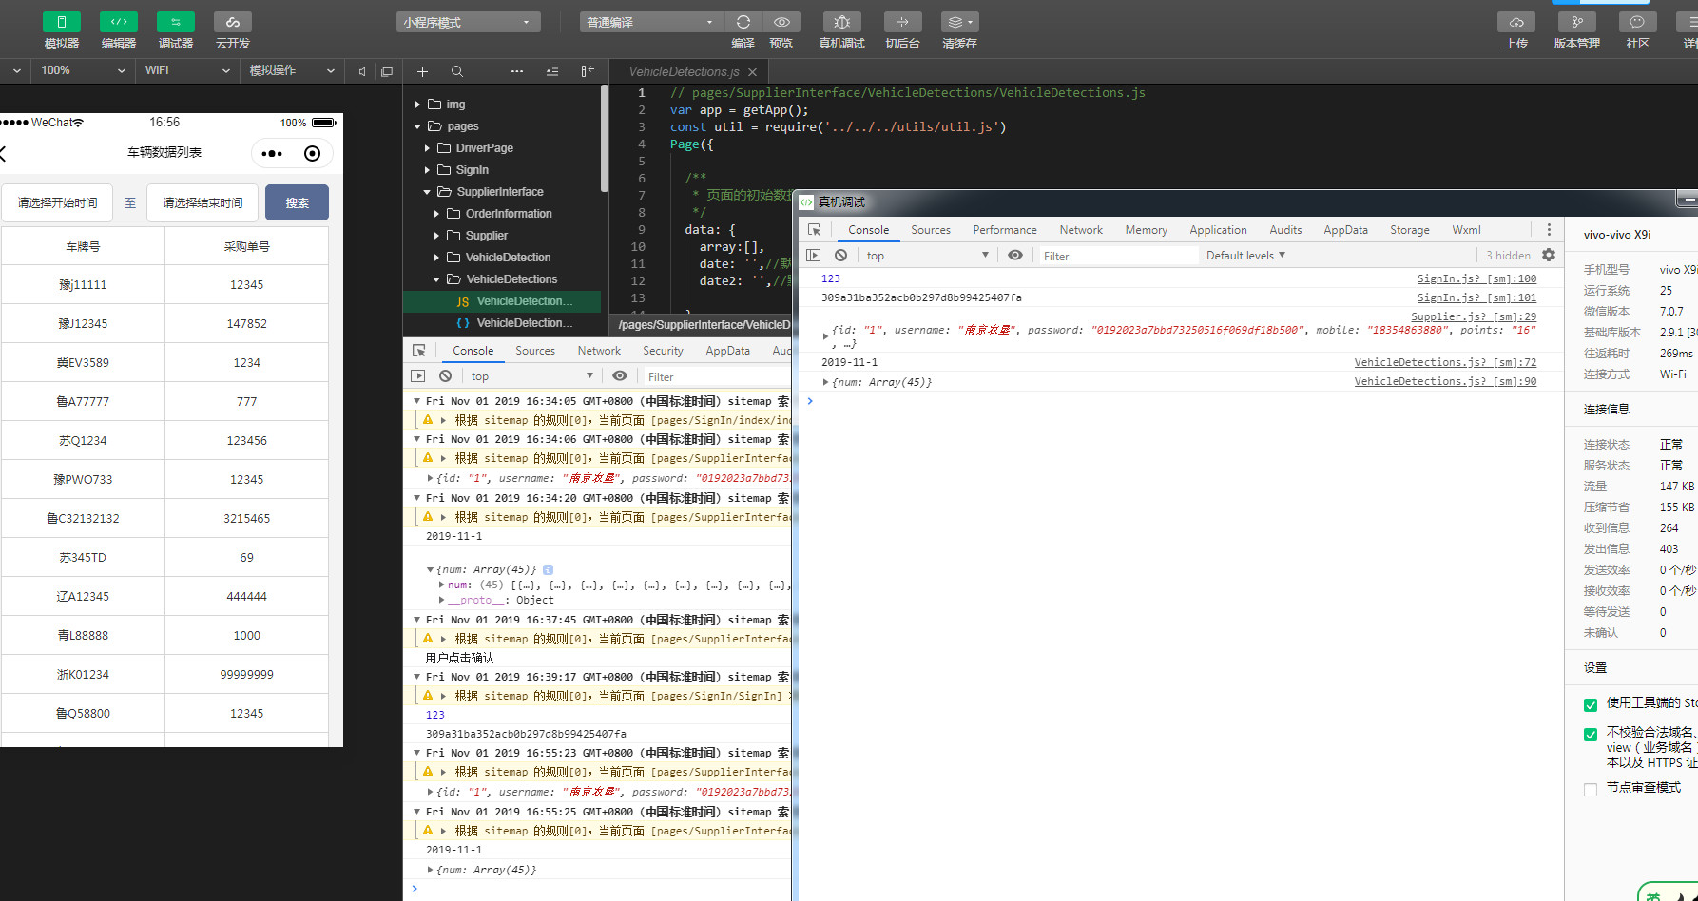Close the VehicleDetections.js editor tab
This screenshot has height=901, width=1698.
753,72
